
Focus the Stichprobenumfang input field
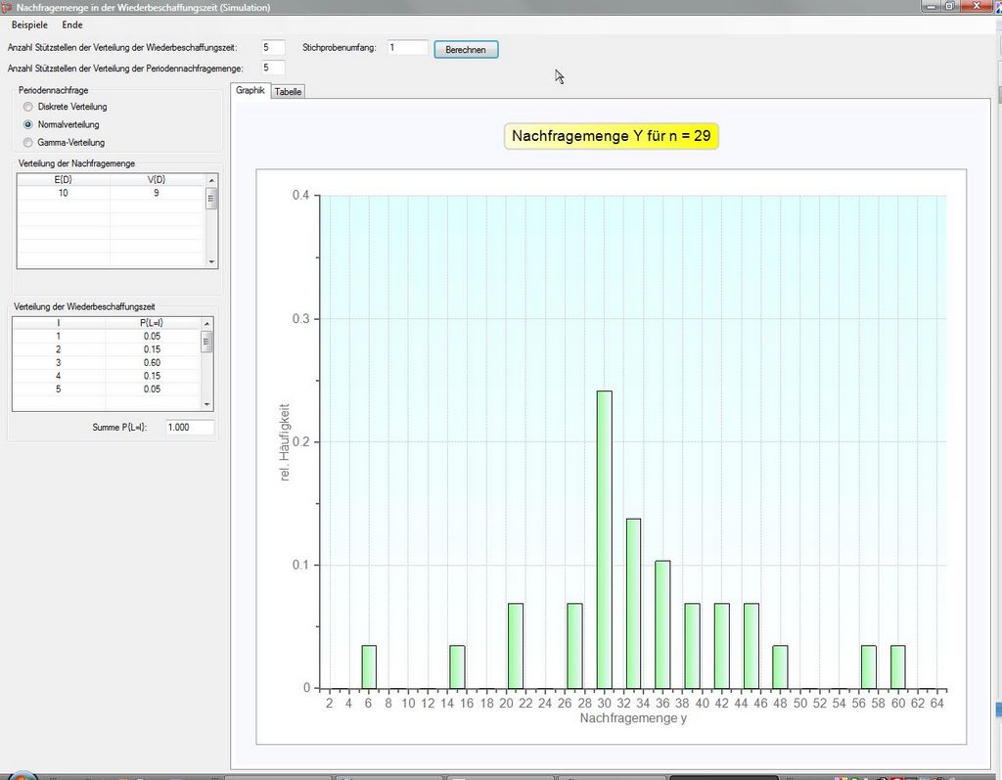[407, 47]
